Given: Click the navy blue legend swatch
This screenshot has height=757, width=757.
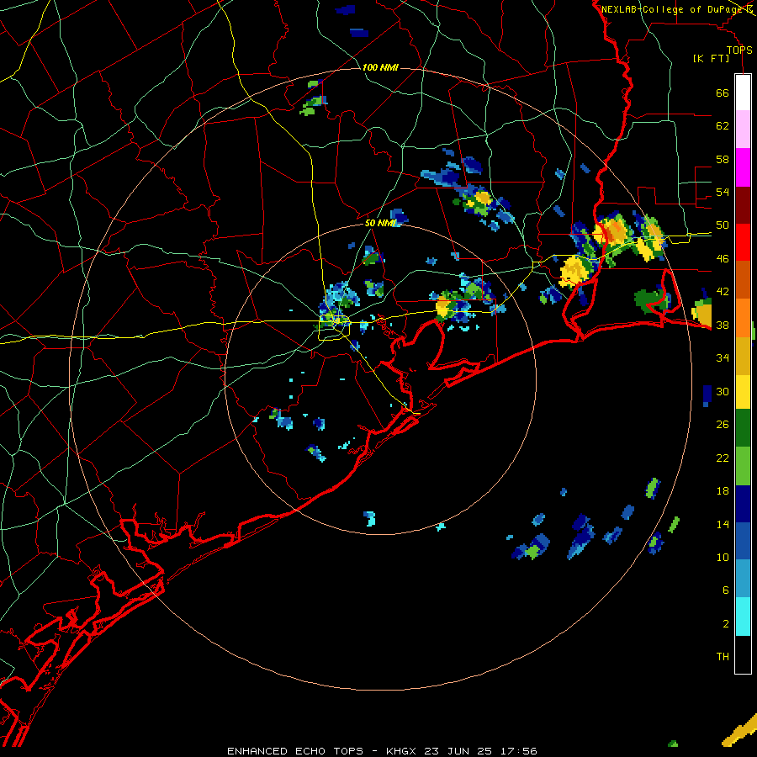Looking at the screenshot, I should [x=743, y=504].
